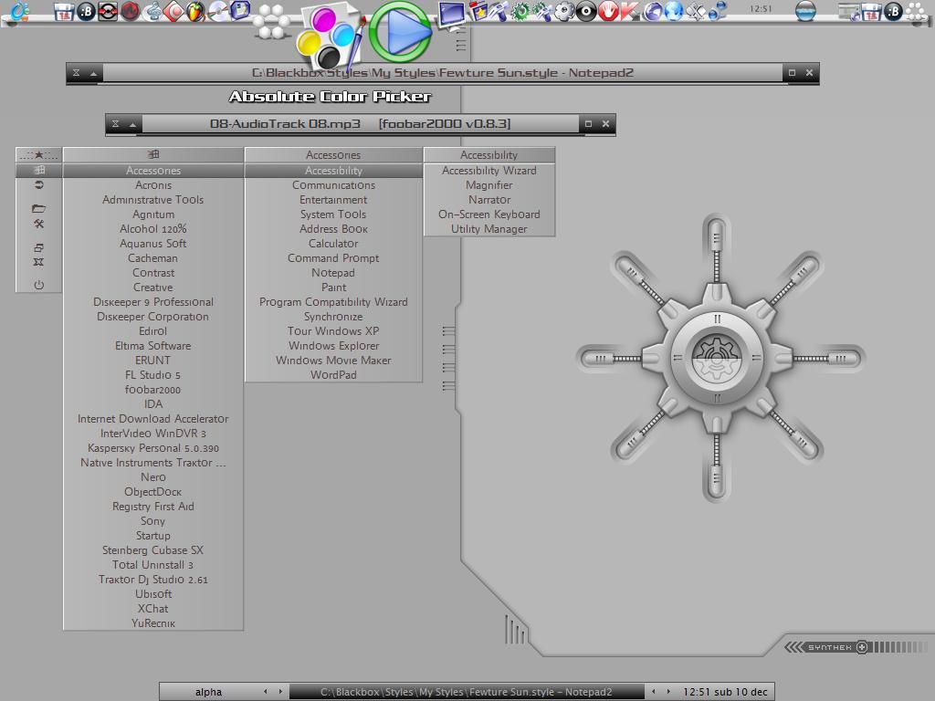
Task: Click the left arrow beside the taskbar clock
Action: pos(654,692)
